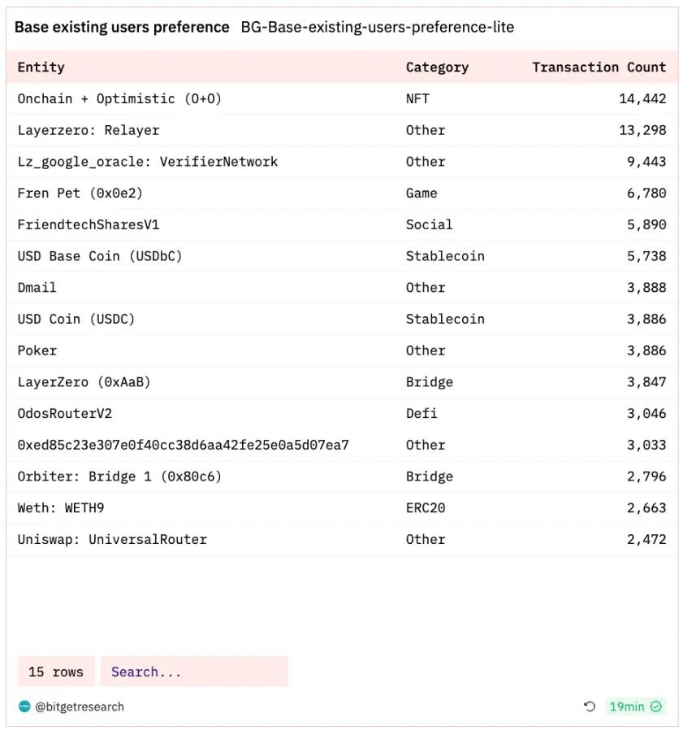Click the Fren Pet (0x0e2) entry

point(80,193)
